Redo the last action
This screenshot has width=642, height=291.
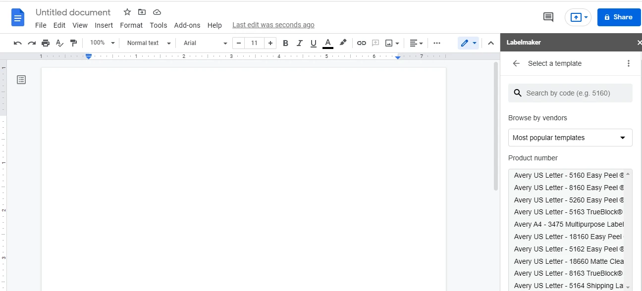pos(32,43)
